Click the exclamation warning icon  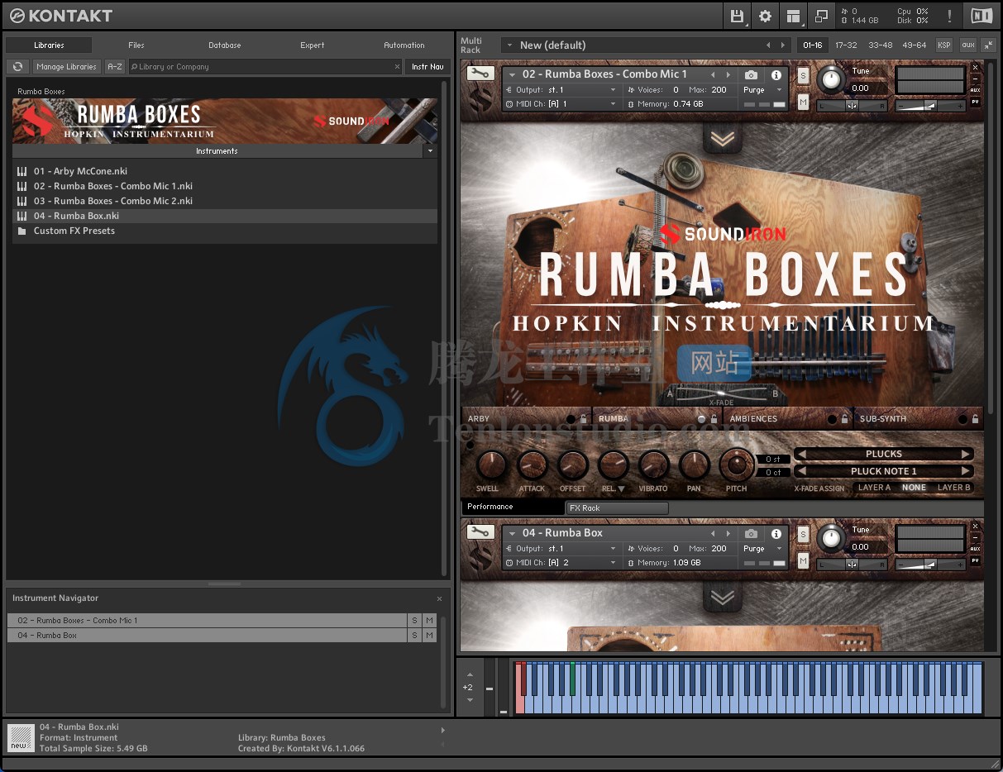tap(949, 15)
